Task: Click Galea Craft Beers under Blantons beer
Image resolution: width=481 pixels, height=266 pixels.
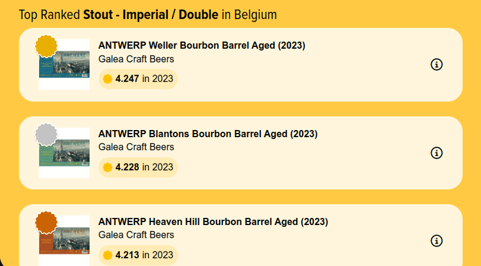Action: tap(136, 147)
